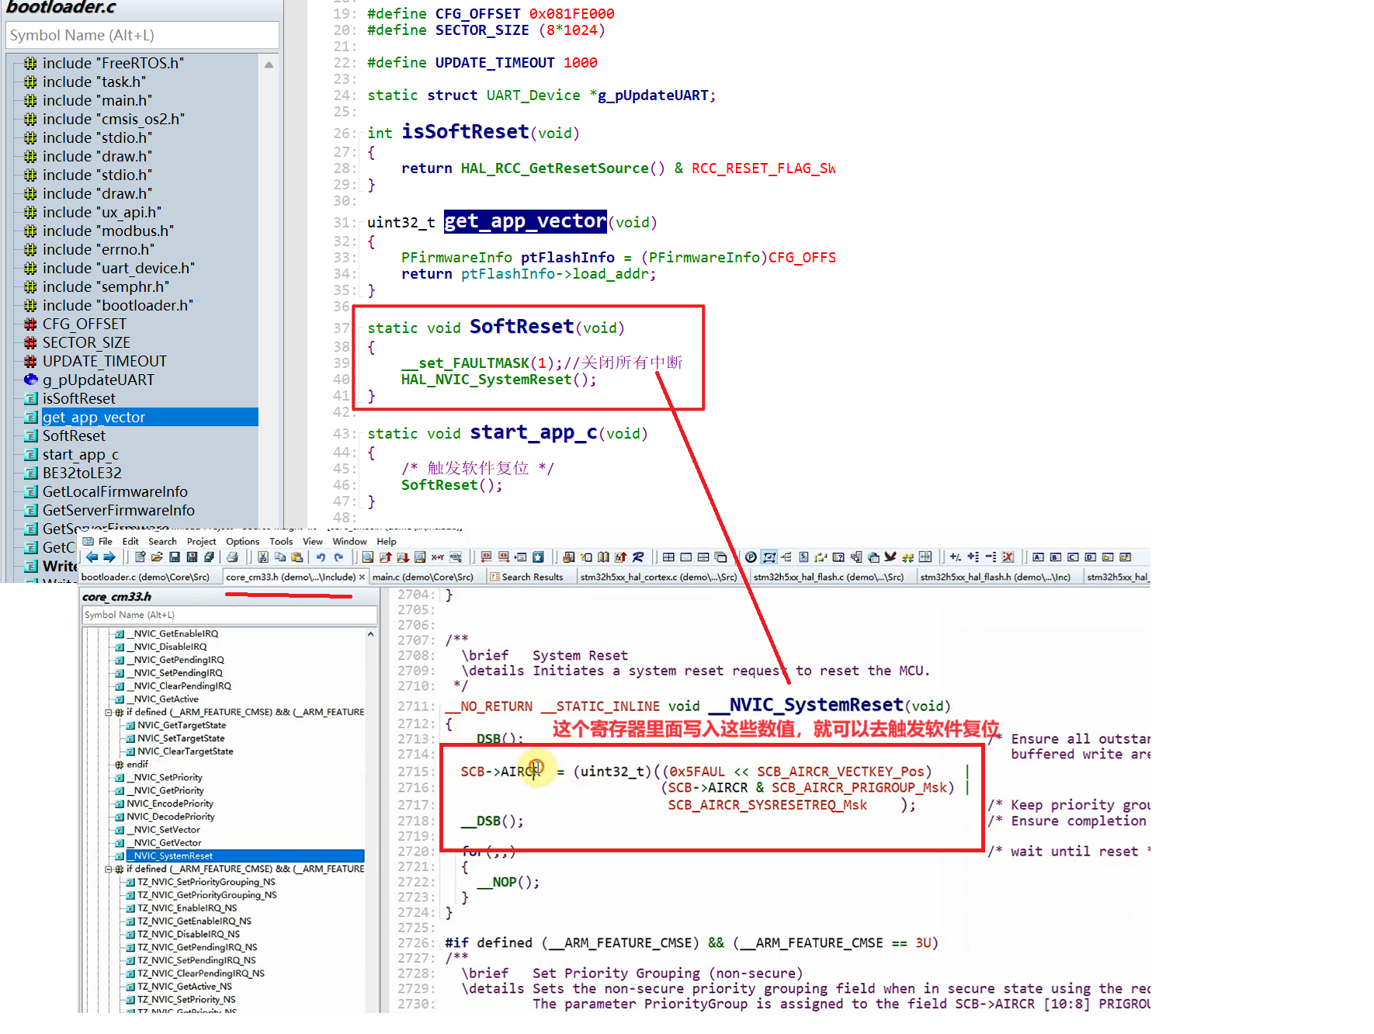
Task: Collapse the first __ARM_FEATURE_CMSE tree node
Action: pyautogui.click(x=109, y=712)
